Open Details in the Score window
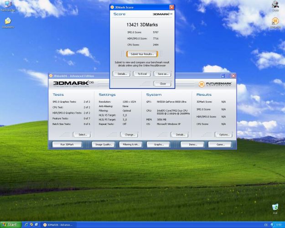 [x=122, y=74]
